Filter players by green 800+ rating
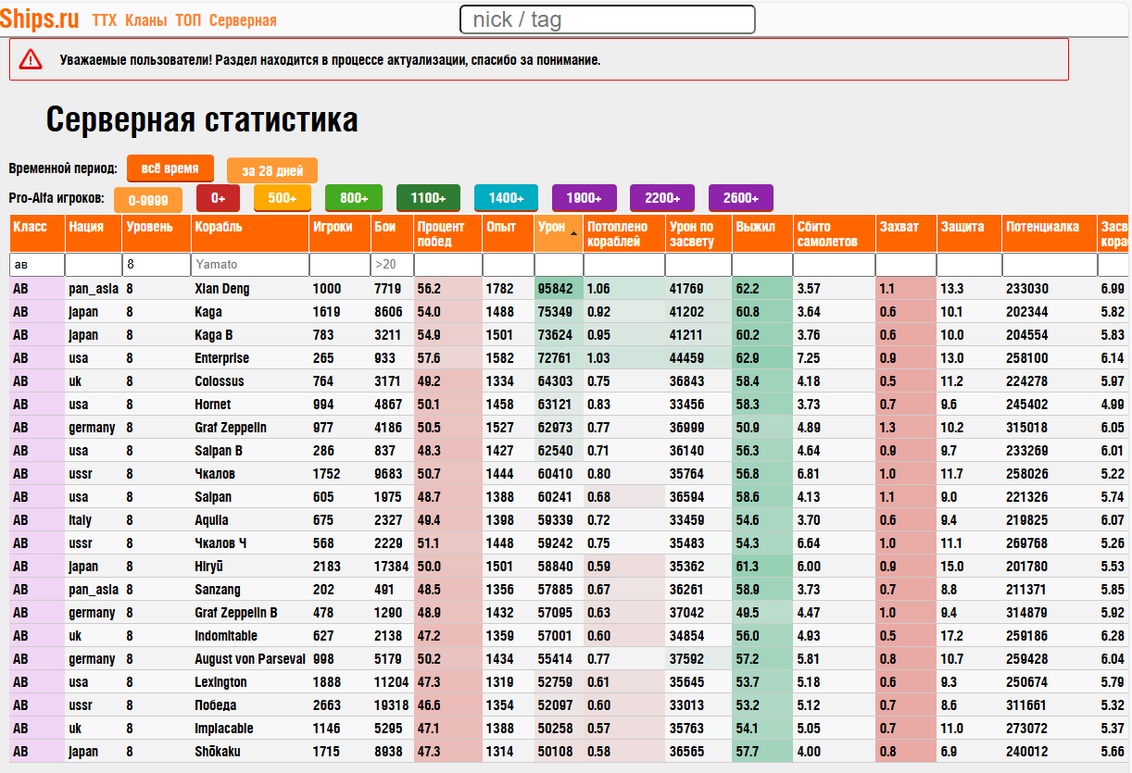Viewport: 1132px width, 773px height. 354,198
